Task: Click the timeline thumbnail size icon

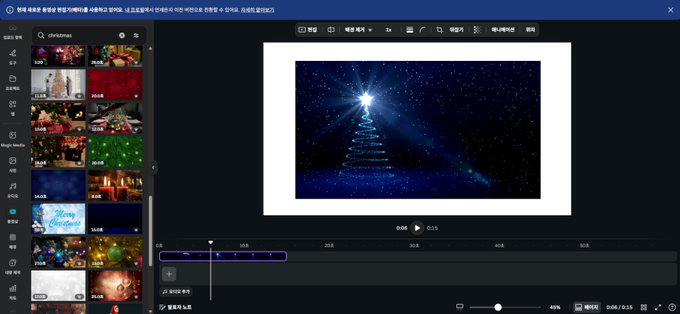Action: pyautogui.click(x=460, y=307)
